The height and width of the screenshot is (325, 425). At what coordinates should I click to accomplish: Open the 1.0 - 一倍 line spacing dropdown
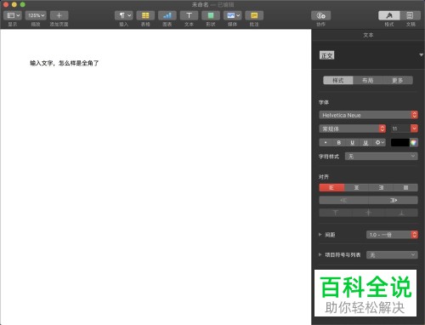coord(392,235)
